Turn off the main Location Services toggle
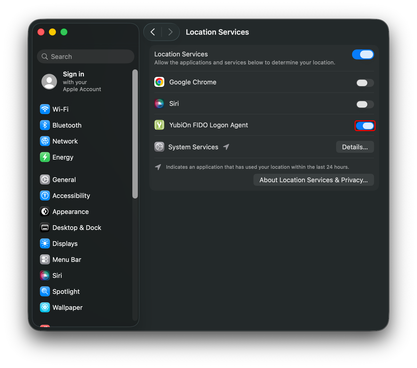 click(x=363, y=54)
